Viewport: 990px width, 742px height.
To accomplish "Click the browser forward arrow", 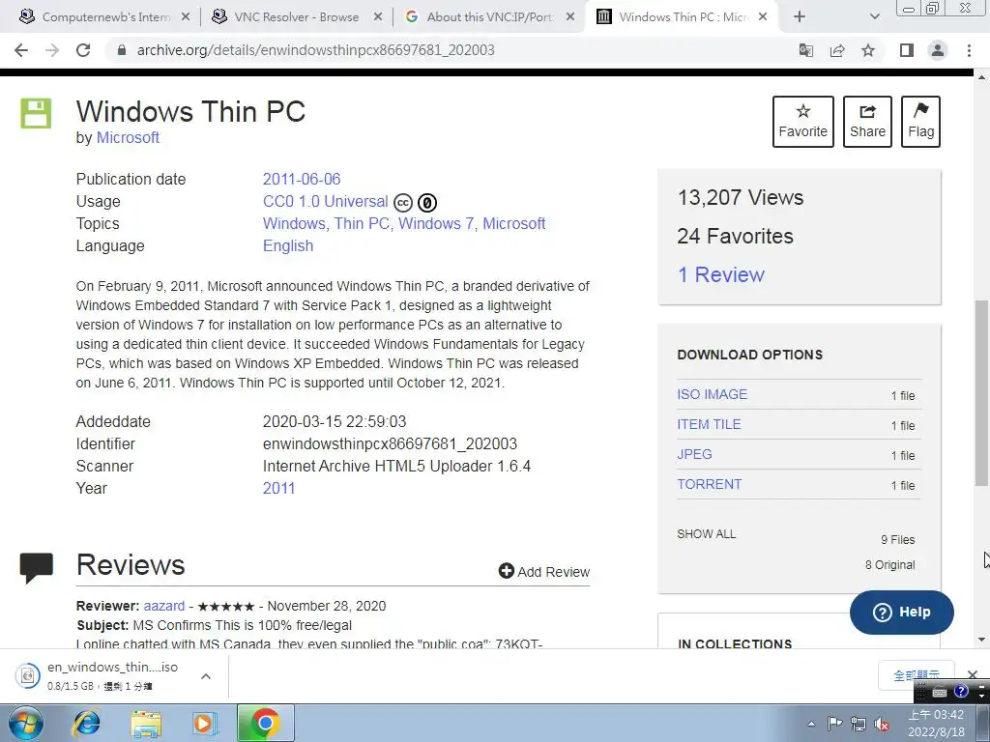I will (x=52, y=50).
